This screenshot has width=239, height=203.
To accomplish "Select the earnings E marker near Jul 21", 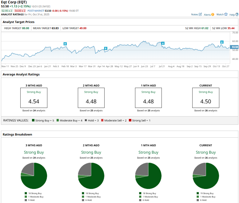I will pos(163,44).
